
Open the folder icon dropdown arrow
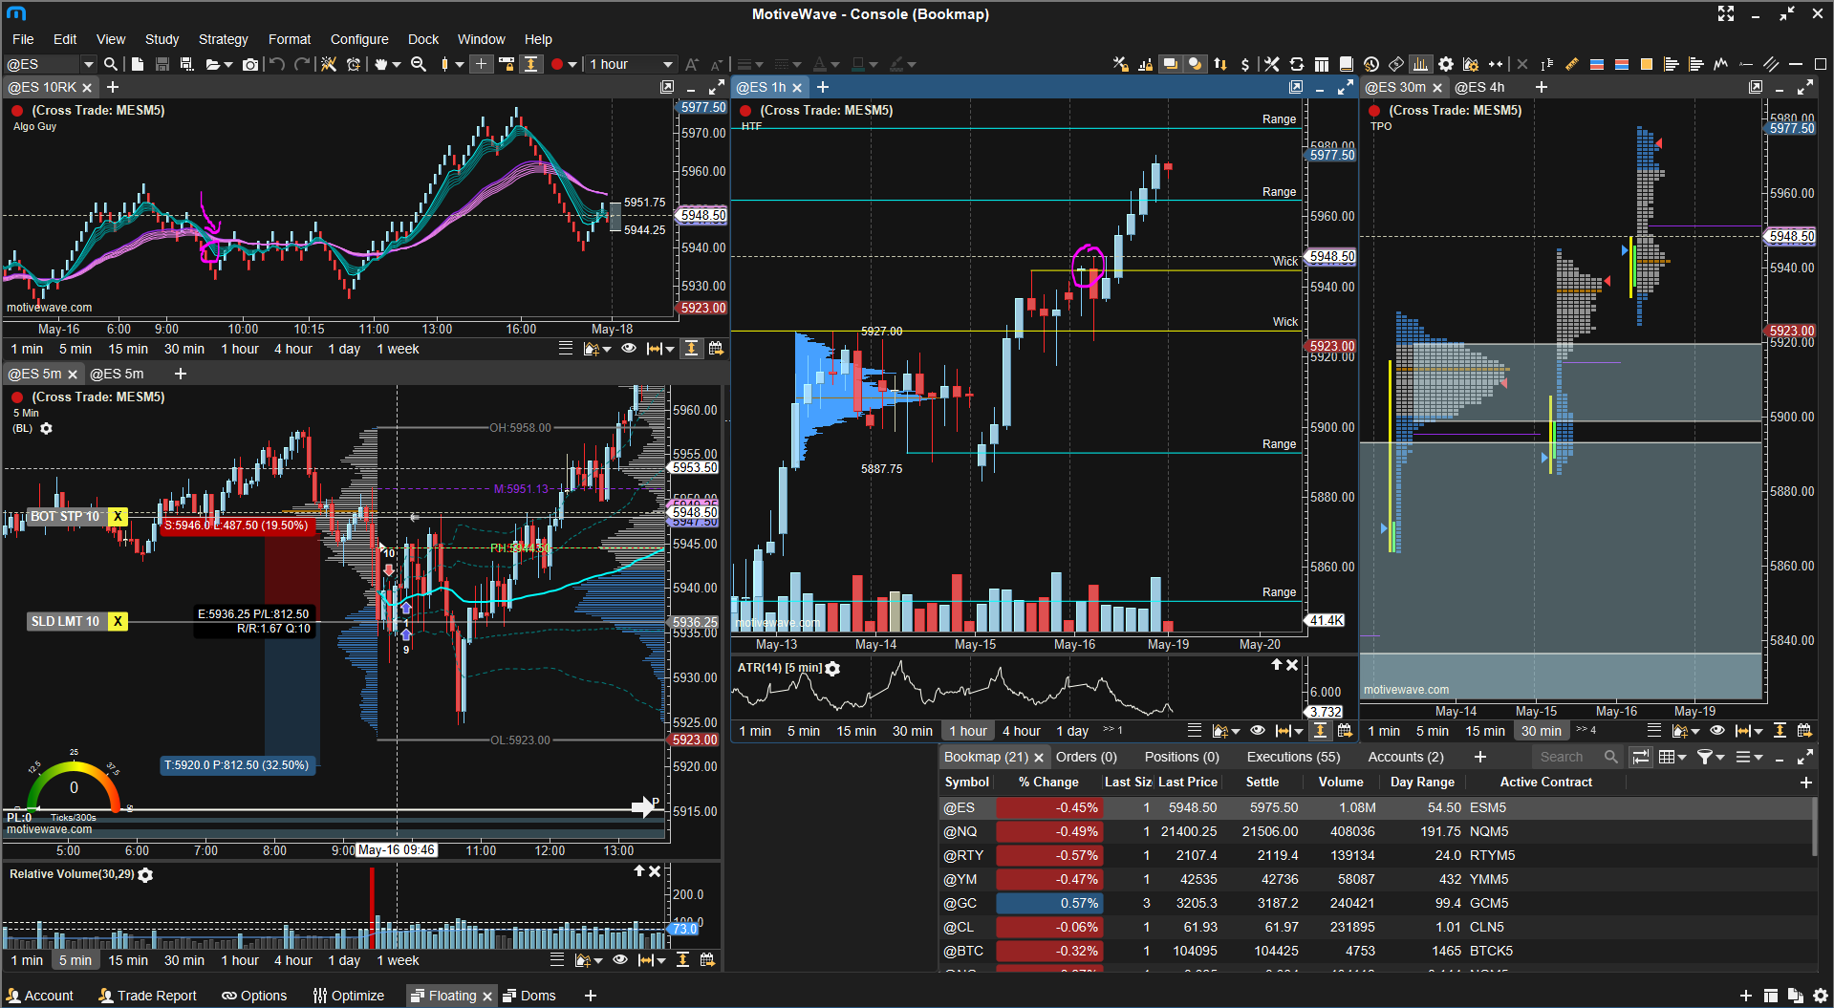click(228, 65)
